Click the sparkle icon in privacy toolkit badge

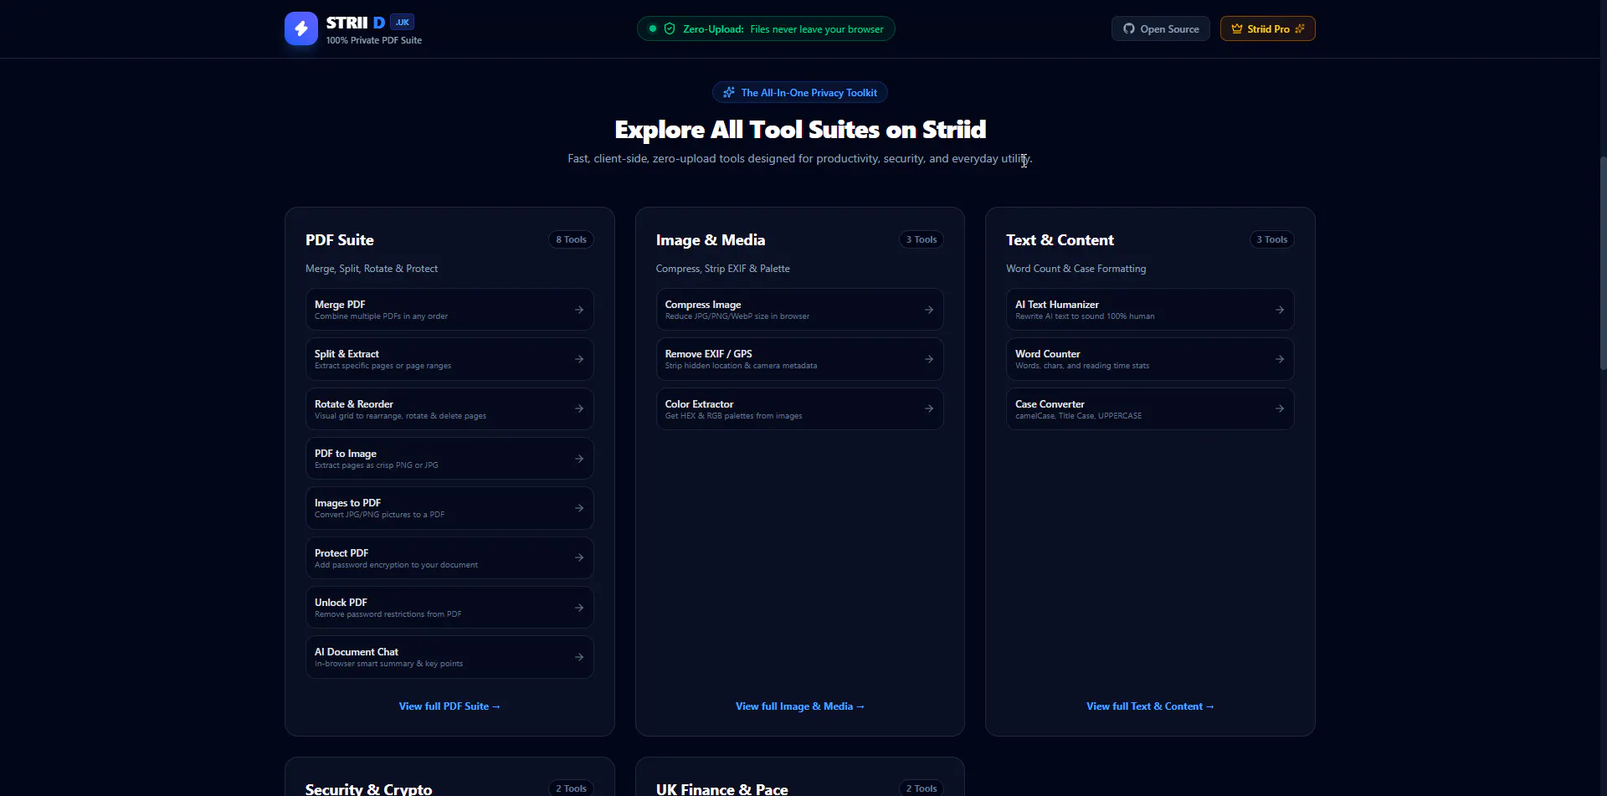pyautogui.click(x=729, y=93)
